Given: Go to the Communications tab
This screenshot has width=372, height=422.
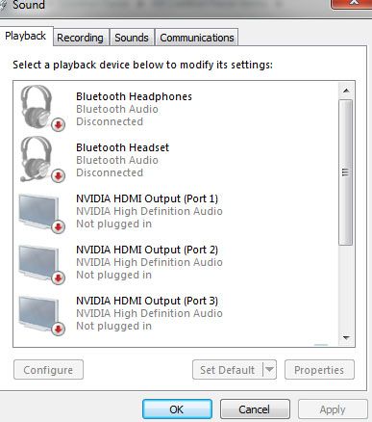Looking at the screenshot, I should (x=197, y=38).
